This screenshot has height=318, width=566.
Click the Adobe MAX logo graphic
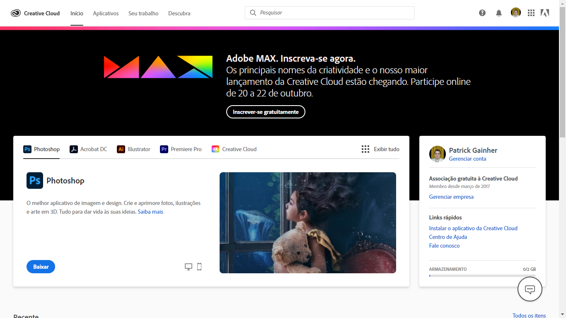158,67
